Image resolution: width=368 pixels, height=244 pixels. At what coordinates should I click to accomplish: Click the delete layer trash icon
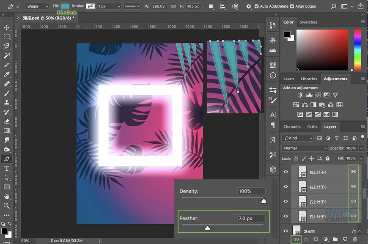(355, 239)
